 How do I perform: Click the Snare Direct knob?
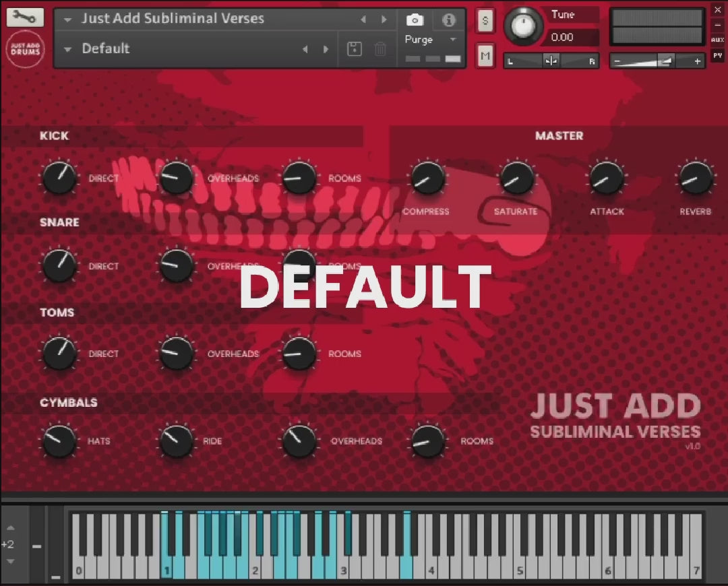(59, 265)
